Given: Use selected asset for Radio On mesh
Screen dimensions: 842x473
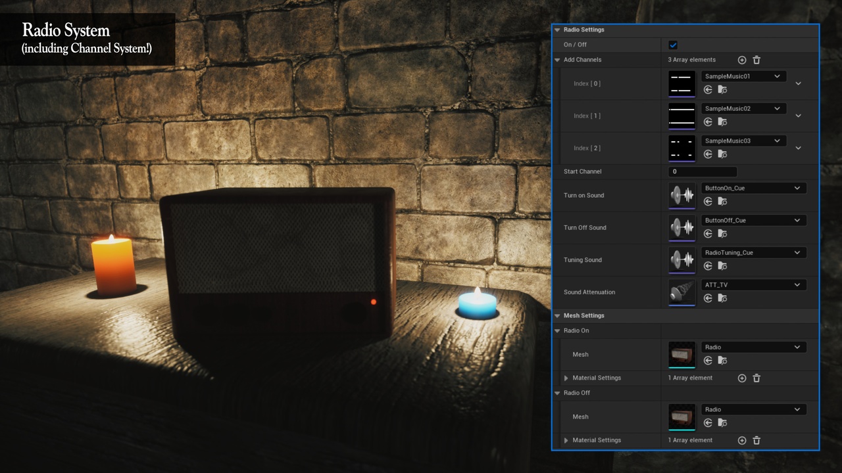Looking at the screenshot, I should click(707, 360).
